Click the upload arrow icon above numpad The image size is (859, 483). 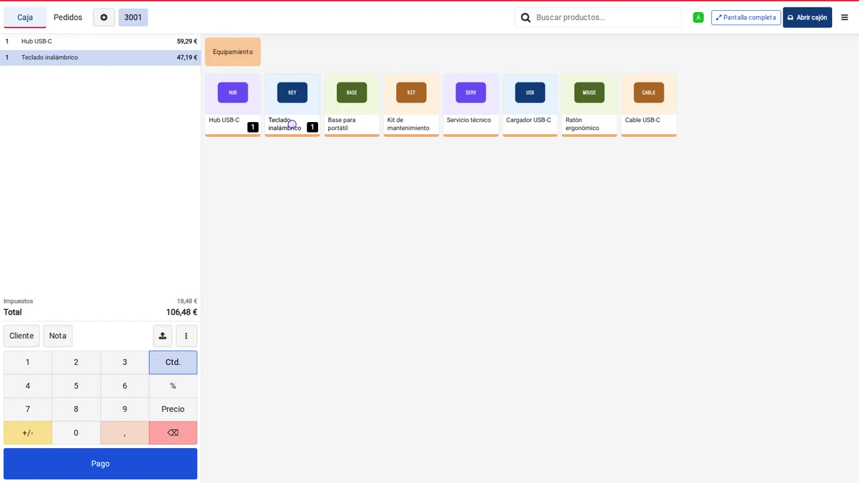tap(162, 336)
